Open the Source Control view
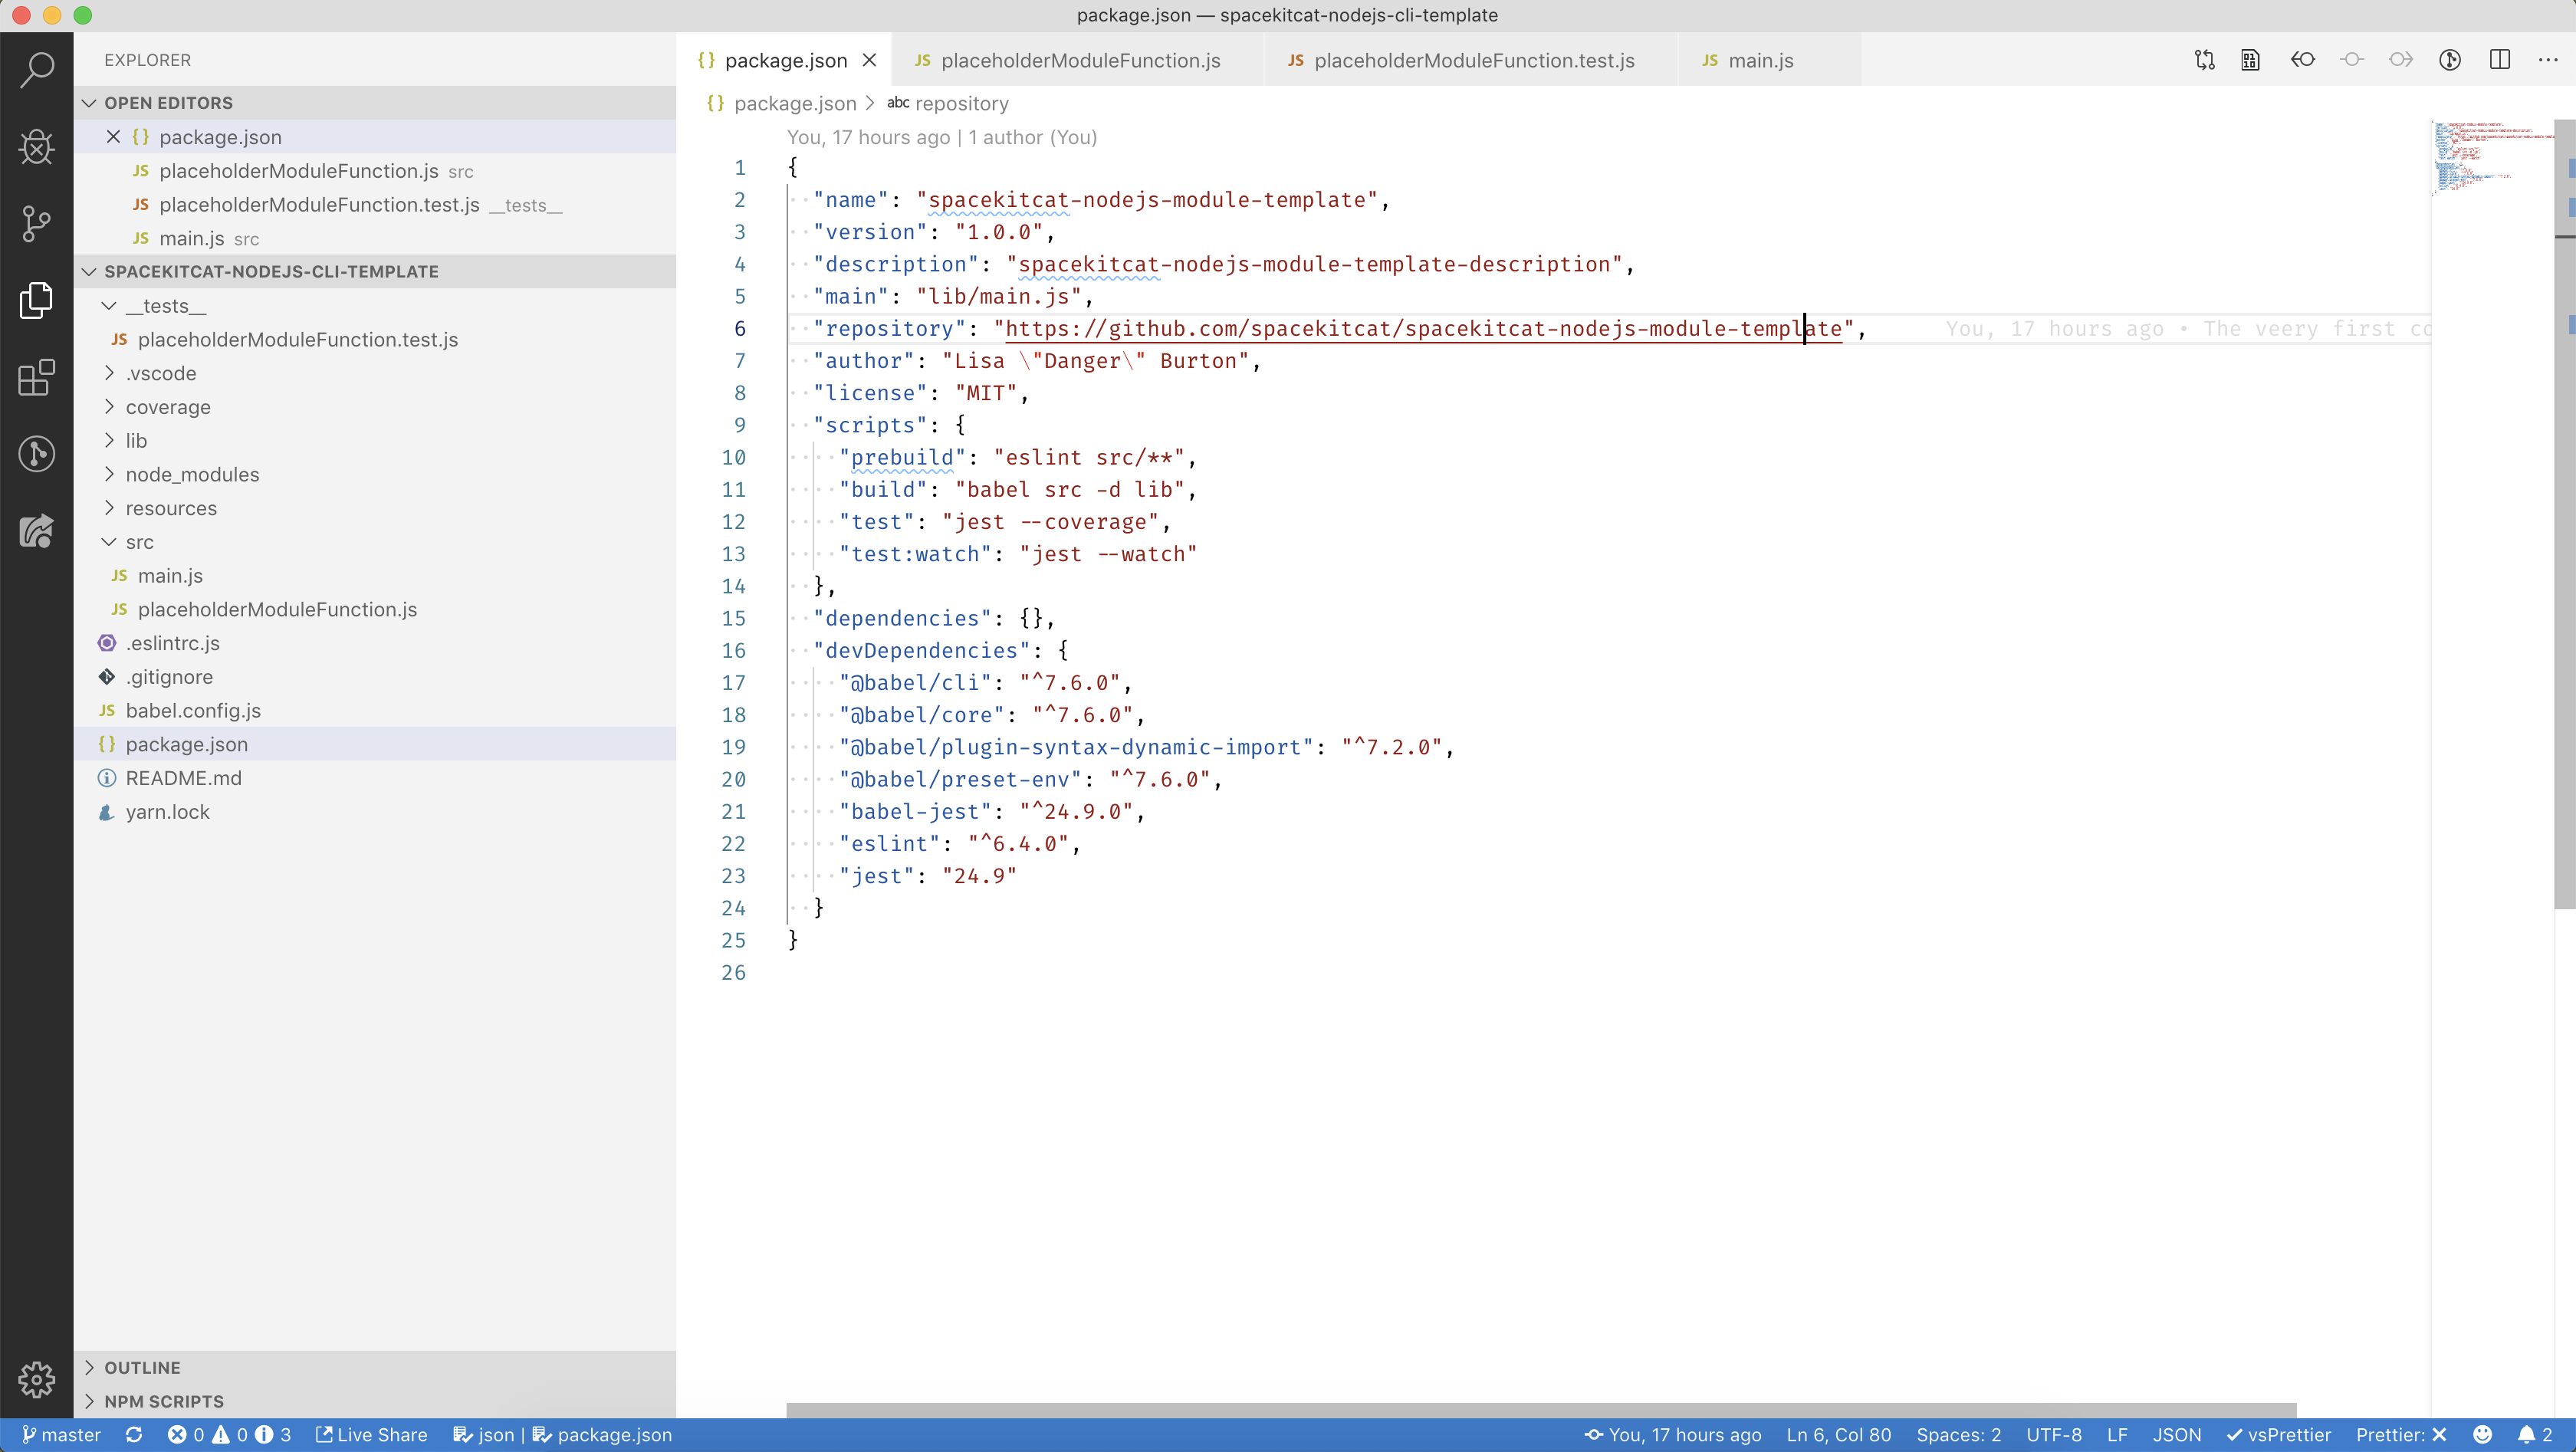This screenshot has height=1452, width=2576. click(x=36, y=224)
